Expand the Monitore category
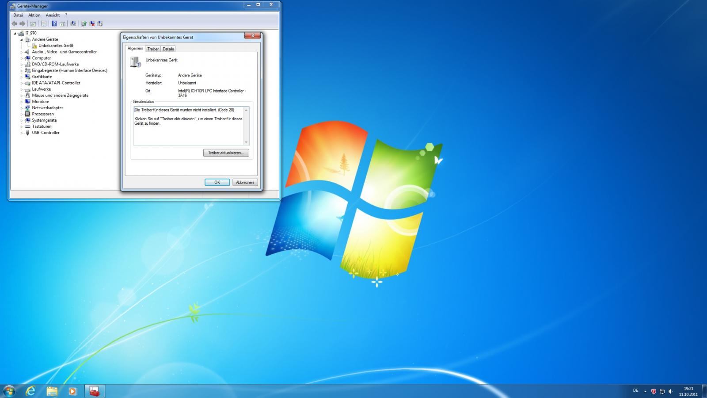This screenshot has height=398, width=707. coord(21,101)
